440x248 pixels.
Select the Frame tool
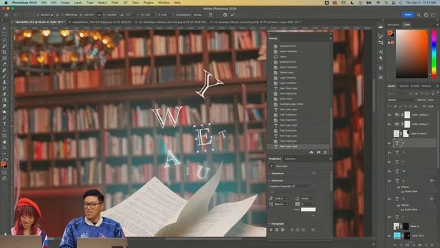[4, 58]
